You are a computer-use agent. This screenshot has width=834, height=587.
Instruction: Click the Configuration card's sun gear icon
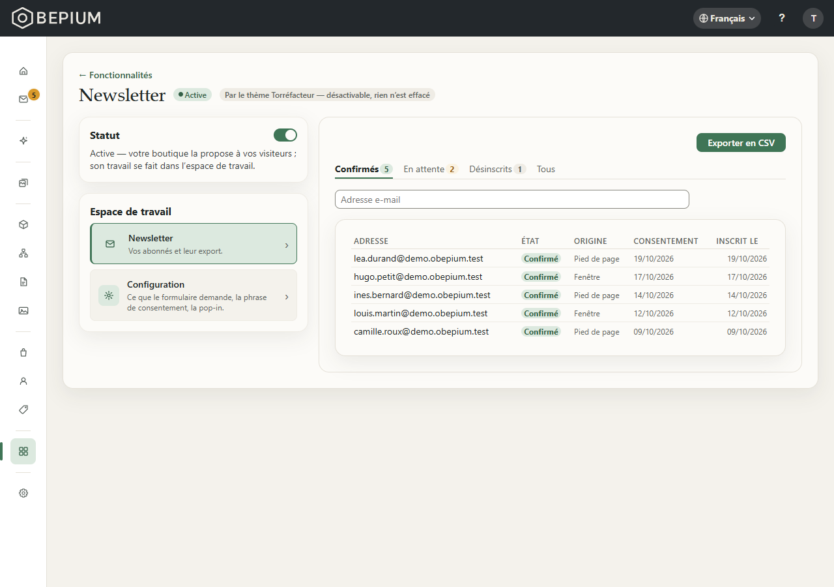pos(109,295)
